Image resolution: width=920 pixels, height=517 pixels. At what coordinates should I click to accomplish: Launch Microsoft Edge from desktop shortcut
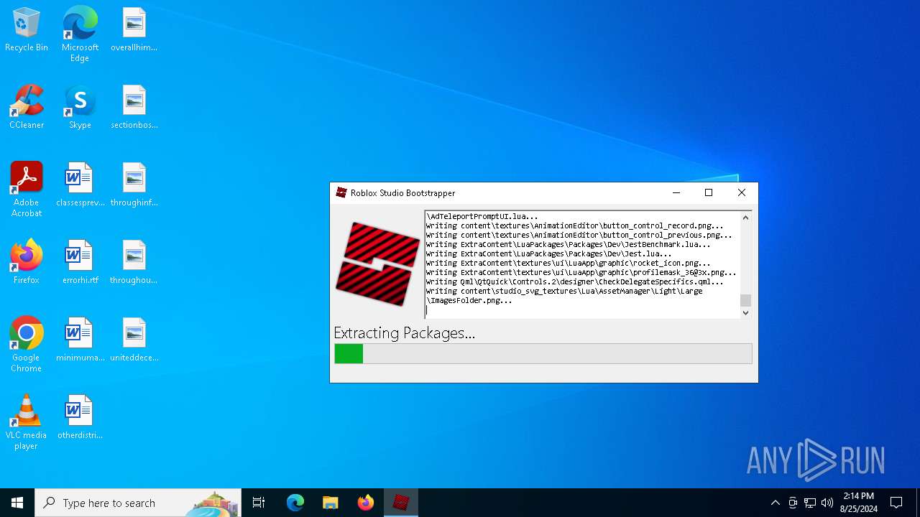[80, 34]
